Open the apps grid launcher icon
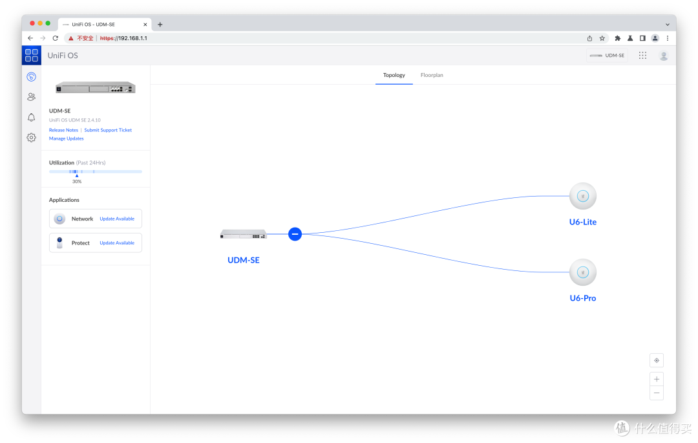The width and height of the screenshot is (698, 443). 642,56
